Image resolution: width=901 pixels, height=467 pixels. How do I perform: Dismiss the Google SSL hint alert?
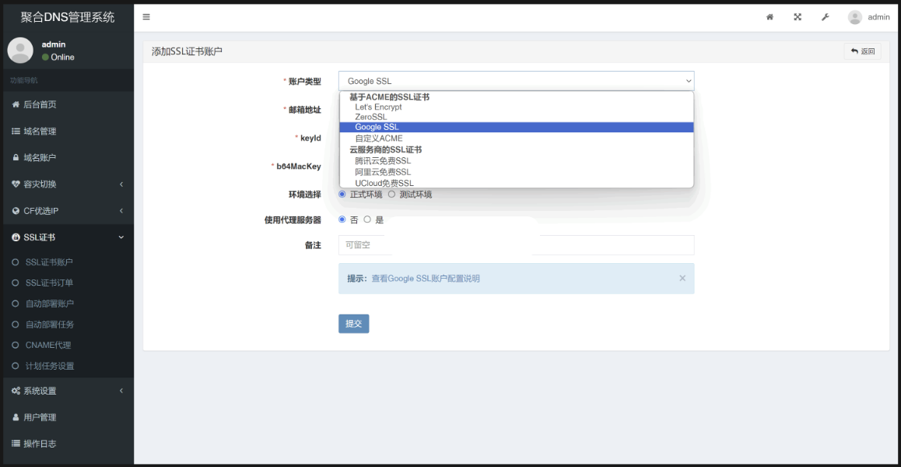pos(682,278)
